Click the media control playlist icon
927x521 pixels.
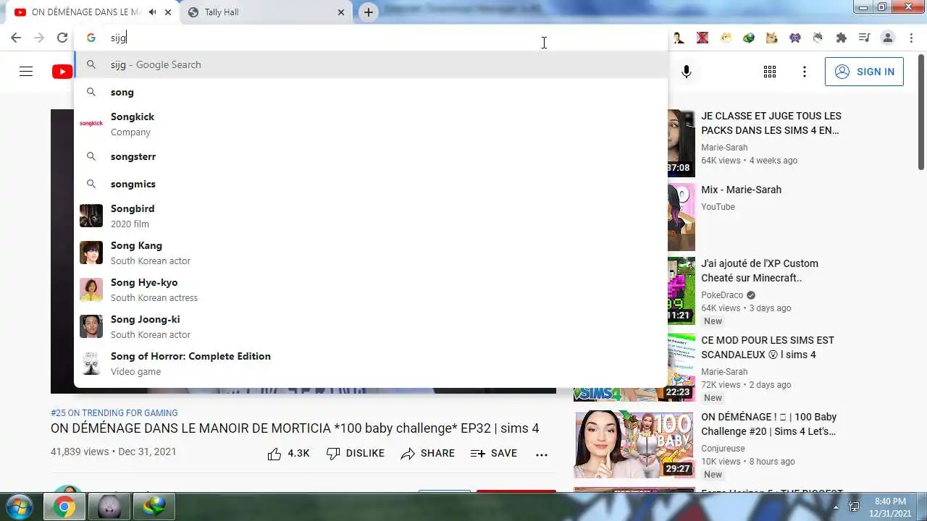[x=864, y=38]
